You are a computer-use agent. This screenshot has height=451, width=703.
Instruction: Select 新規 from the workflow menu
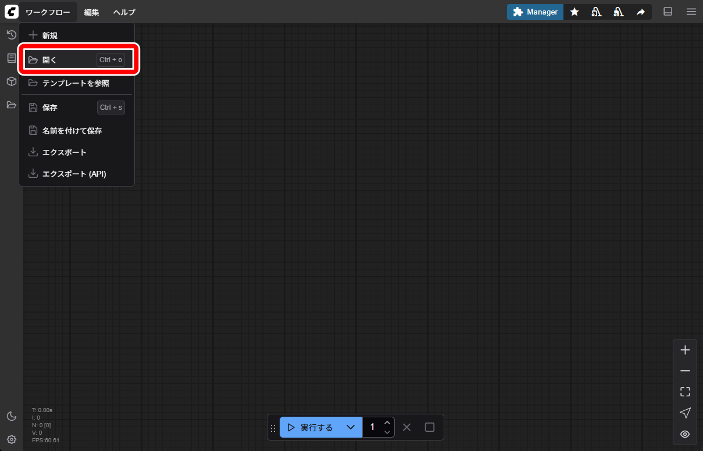(x=77, y=35)
